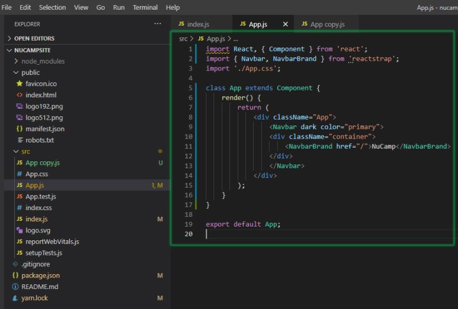Click line number 20 in the gutter
The image size is (458, 309).
click(188, 234)
